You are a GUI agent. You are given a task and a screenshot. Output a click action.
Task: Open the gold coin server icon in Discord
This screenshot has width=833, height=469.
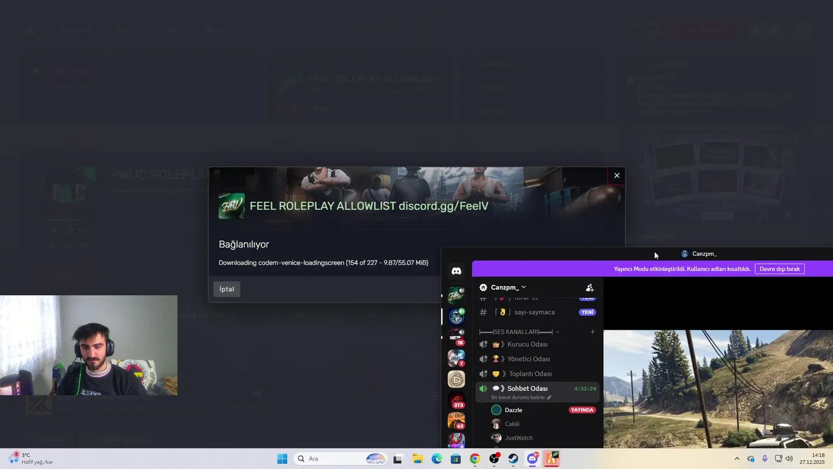[456, 379]
